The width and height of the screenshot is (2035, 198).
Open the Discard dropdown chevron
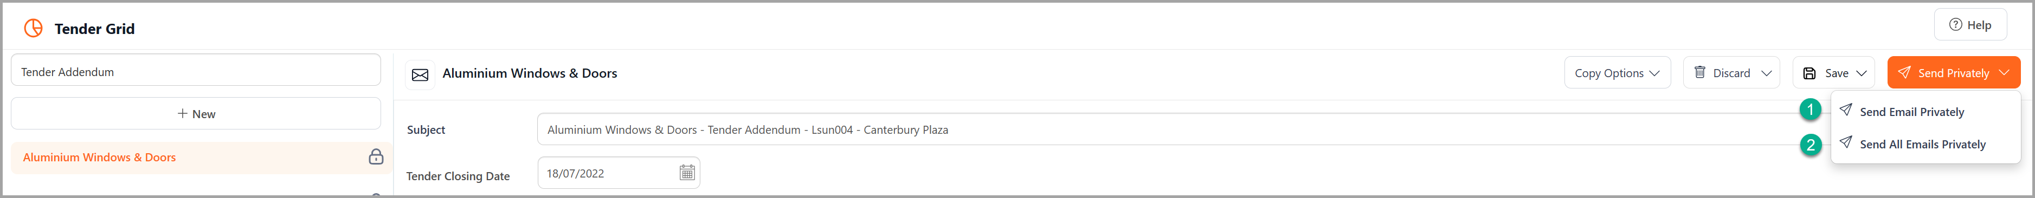coord(1767,73)
